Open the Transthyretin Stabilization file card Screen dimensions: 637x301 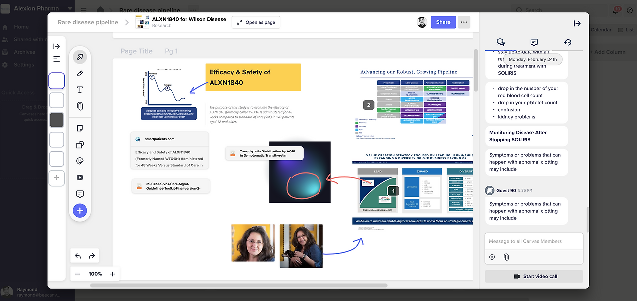[264, 153]
